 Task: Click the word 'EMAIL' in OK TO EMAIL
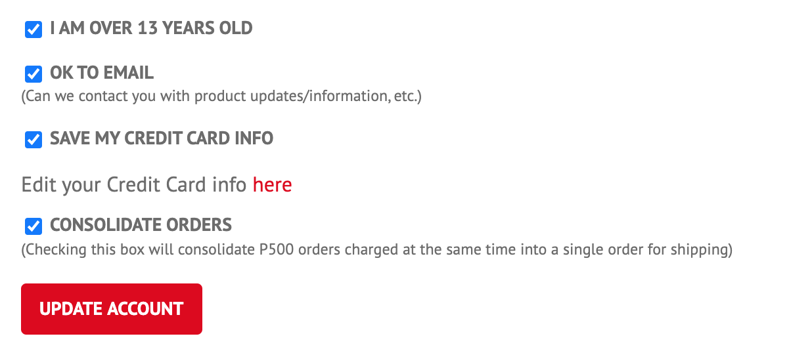click(127, 72)
